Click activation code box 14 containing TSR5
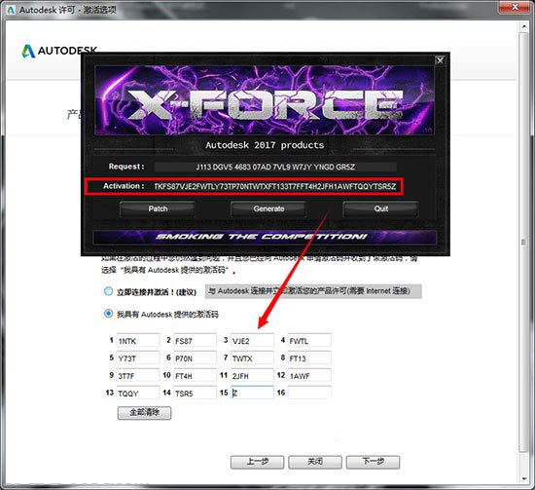The image size is (535, 490). [x=195, y=393]
